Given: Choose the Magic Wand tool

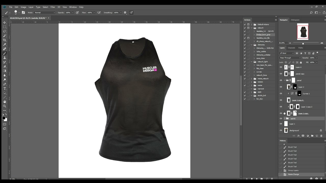Looking at the screenshot, I should tap(5, 36).
